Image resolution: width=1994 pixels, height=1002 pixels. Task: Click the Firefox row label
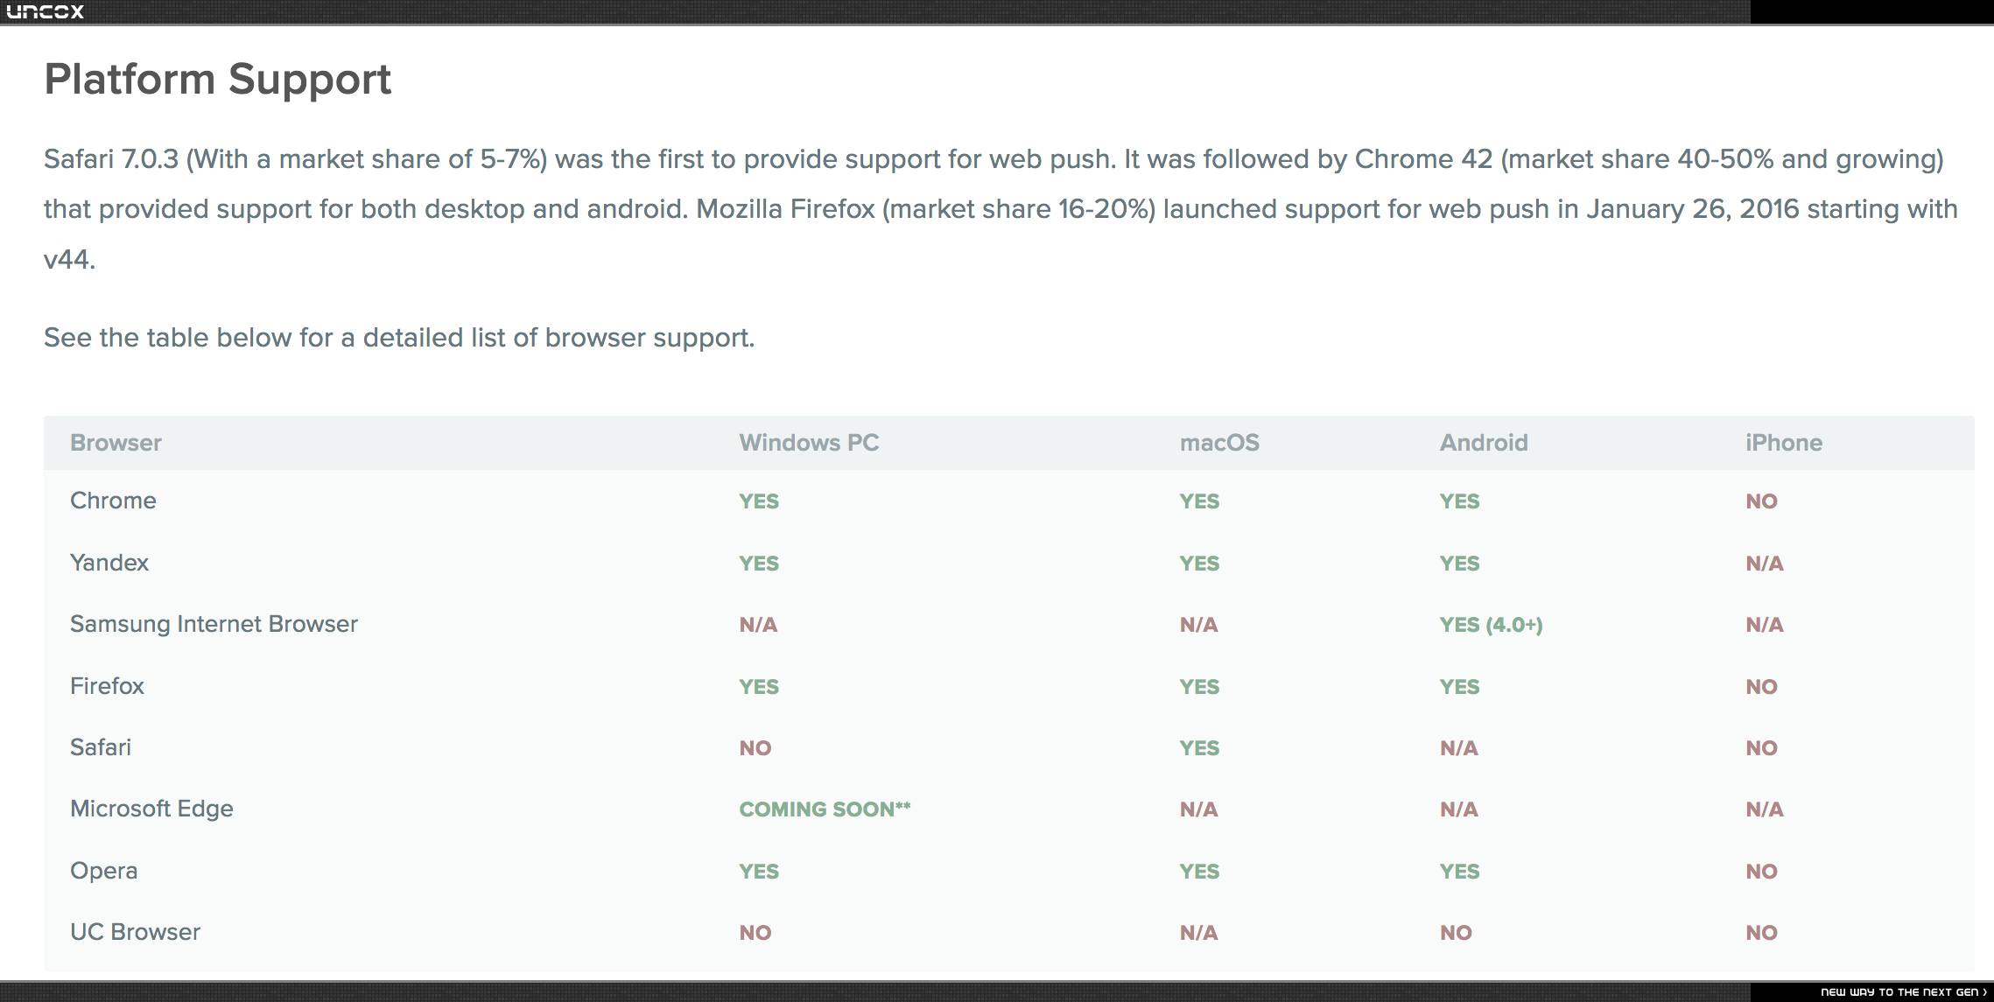click(107, 686)
